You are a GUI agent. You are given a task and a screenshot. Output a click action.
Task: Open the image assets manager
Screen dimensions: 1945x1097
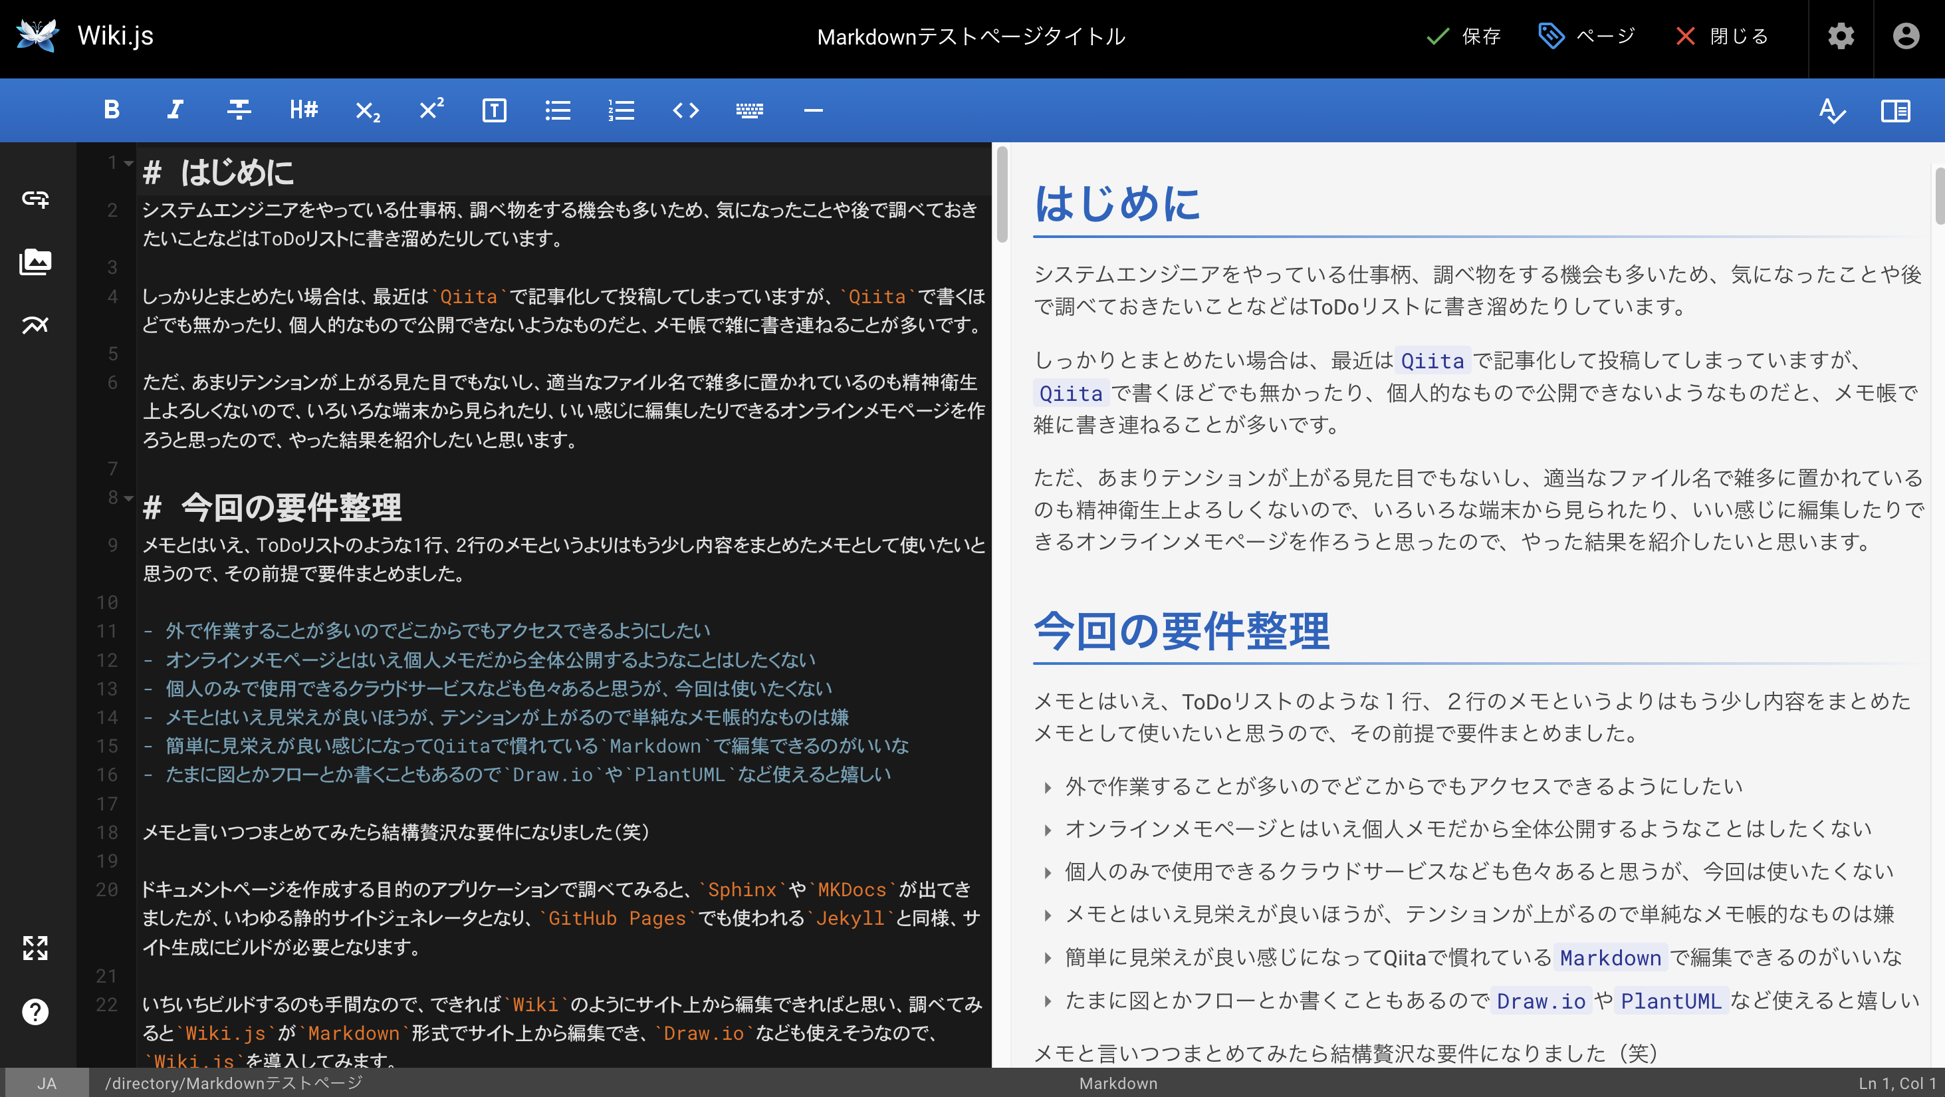(35, 262)
